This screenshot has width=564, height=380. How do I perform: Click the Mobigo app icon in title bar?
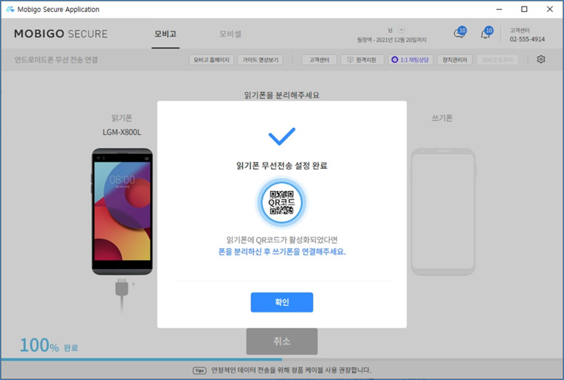pos(10,9)
